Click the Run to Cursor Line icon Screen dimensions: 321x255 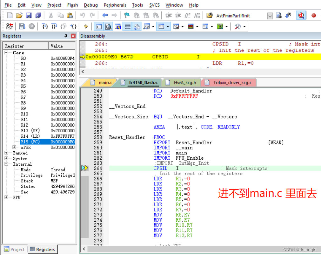point(73,26)
